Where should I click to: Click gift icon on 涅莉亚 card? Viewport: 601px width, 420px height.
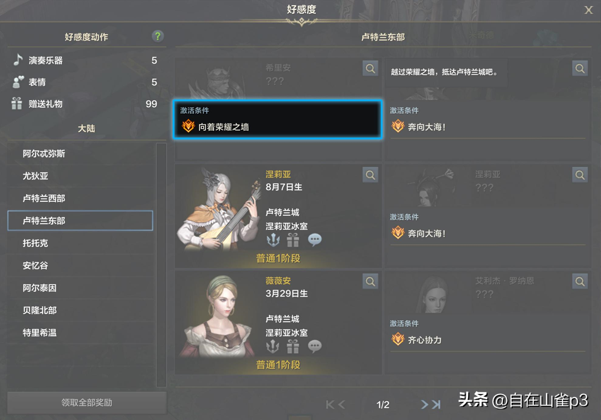click(293, 240)
